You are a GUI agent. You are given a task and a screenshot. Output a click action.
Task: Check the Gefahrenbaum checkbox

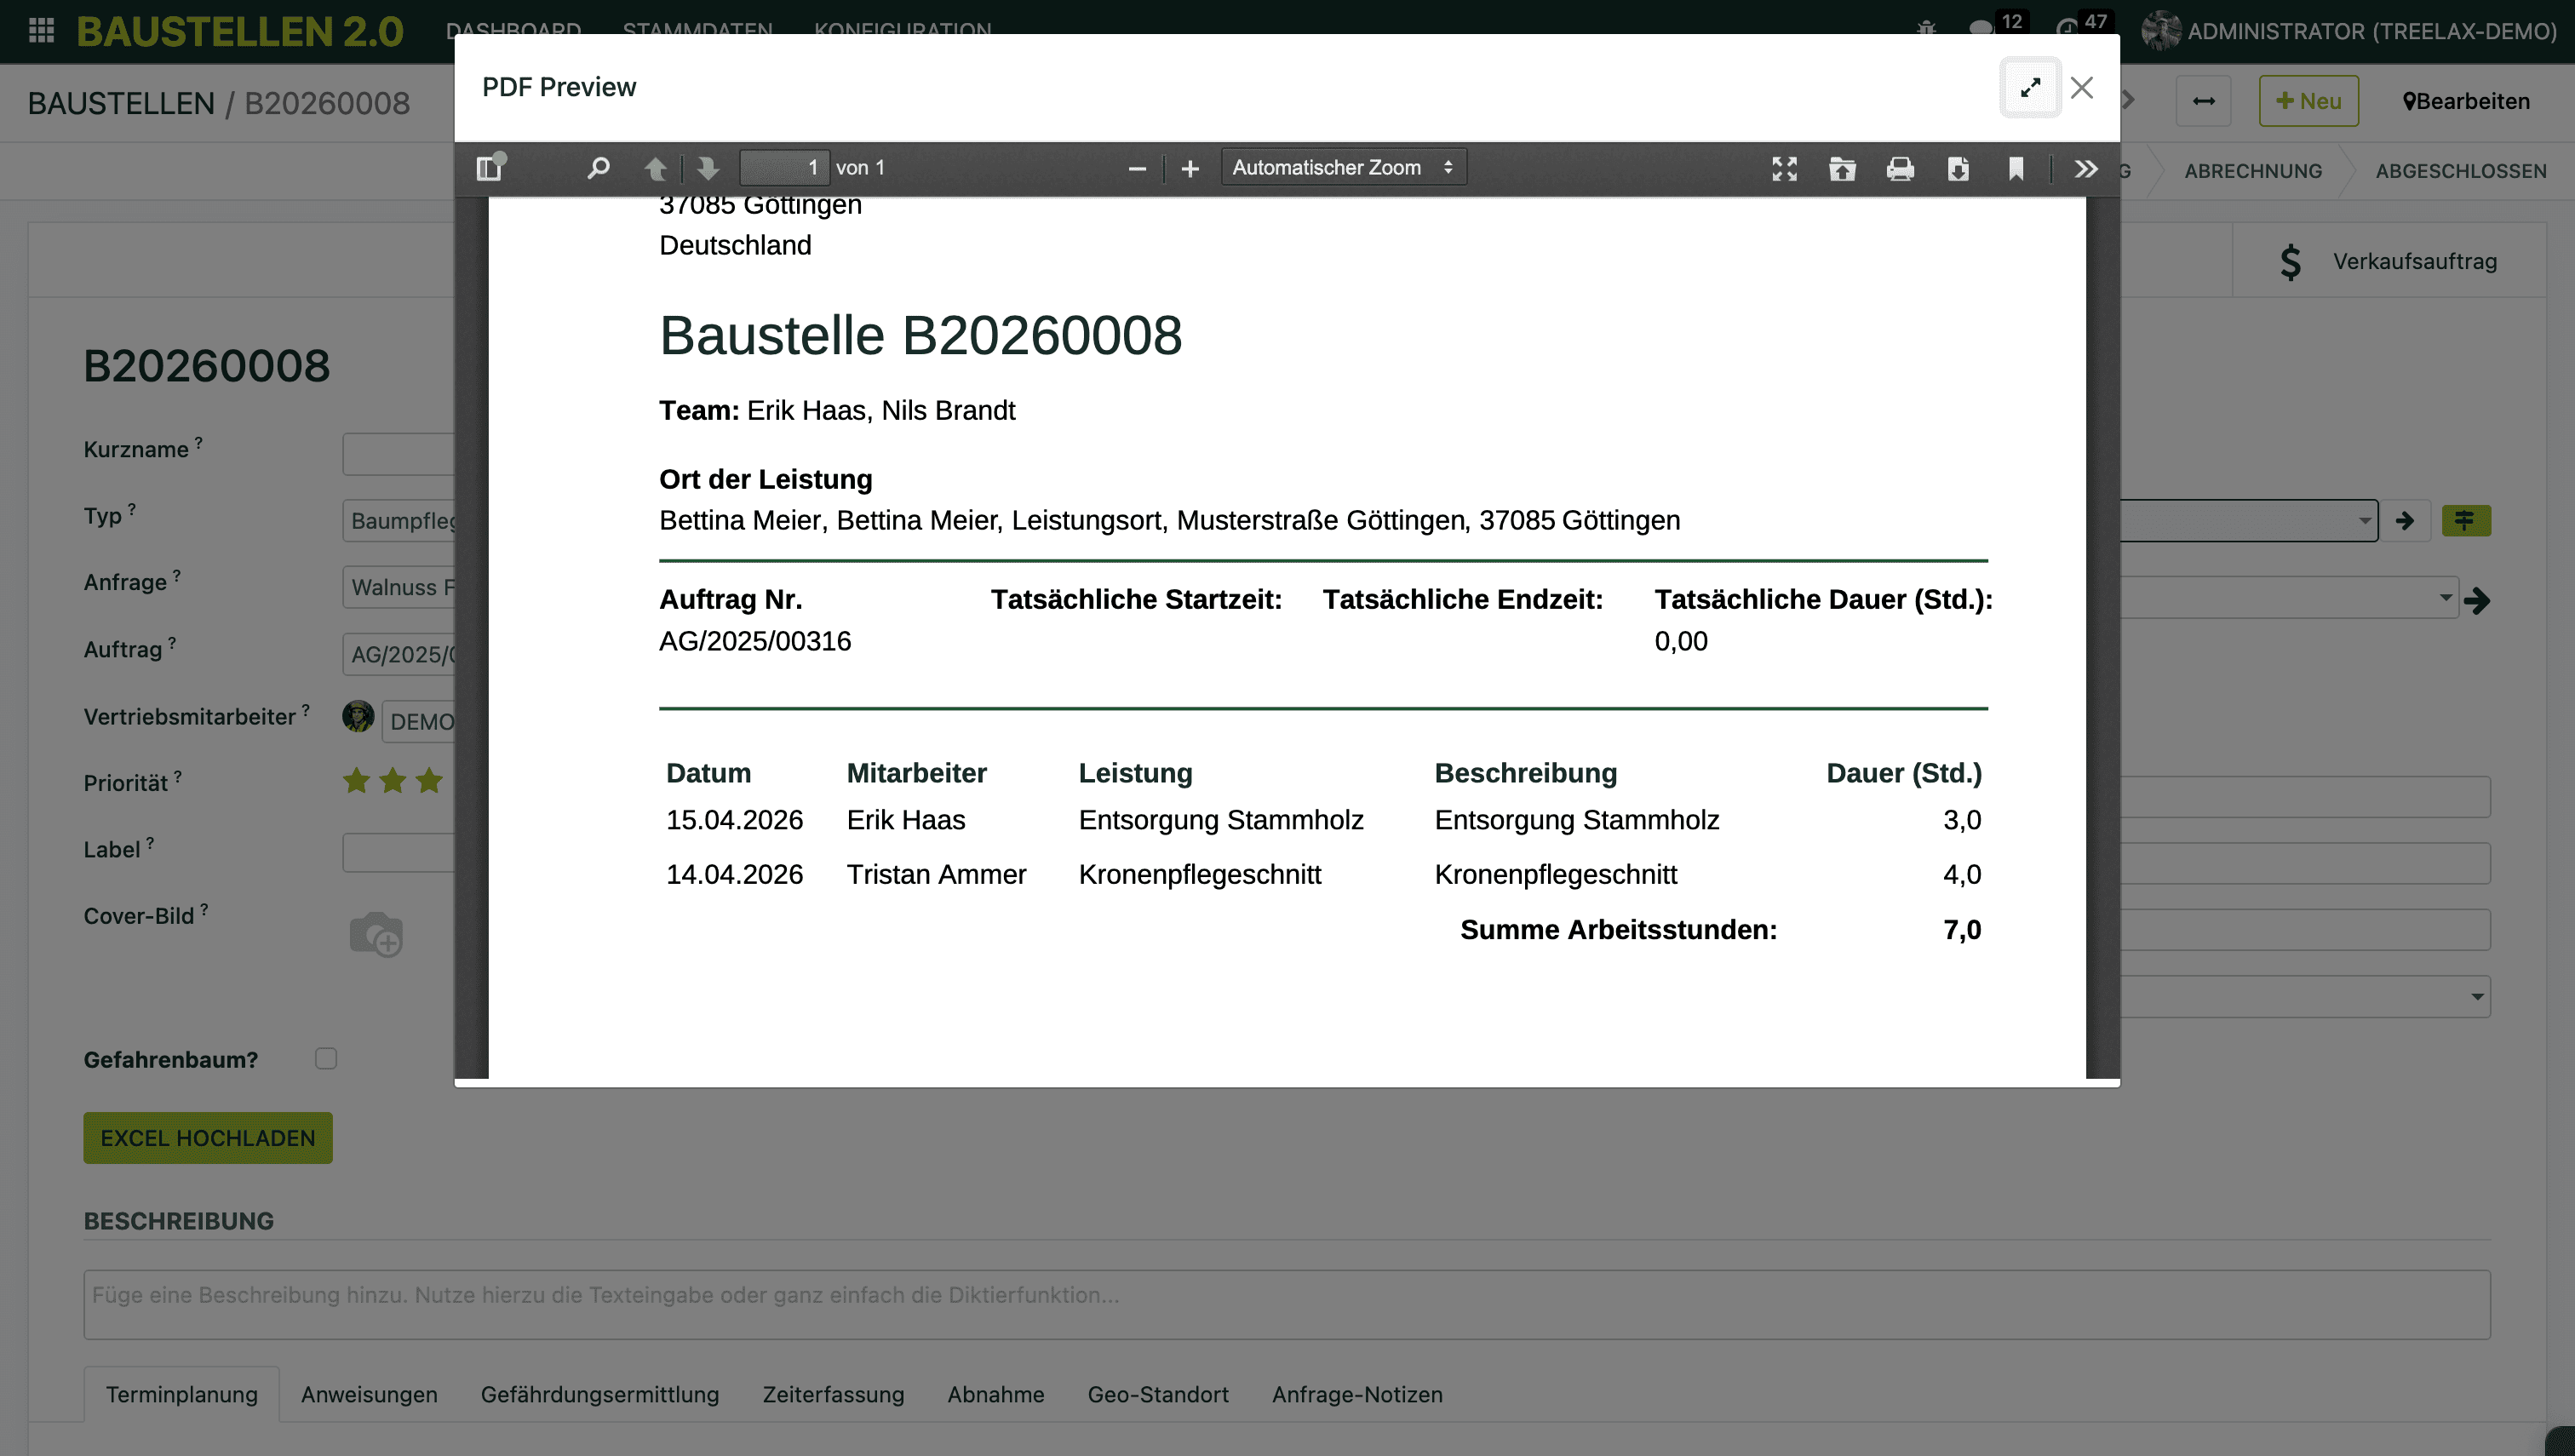pos(326,1058)
